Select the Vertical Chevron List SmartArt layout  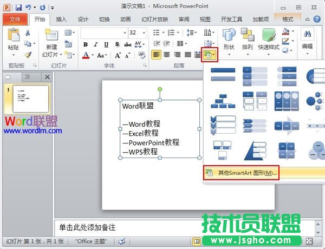[x=223, y=126]
